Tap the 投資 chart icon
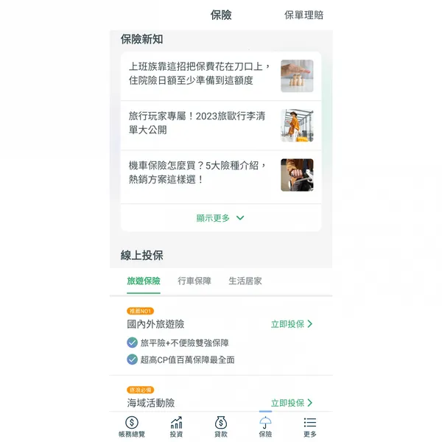Image resolution: width=442 pixels, height=442 pixels. [x=177, y=423]
